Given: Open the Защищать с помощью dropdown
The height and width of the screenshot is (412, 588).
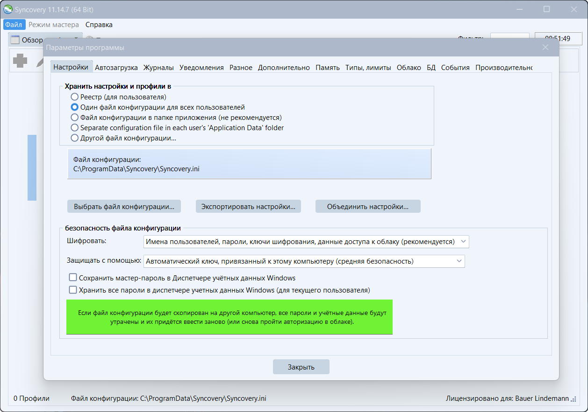Looking at the screenshot, I should [x=304, y=261].
